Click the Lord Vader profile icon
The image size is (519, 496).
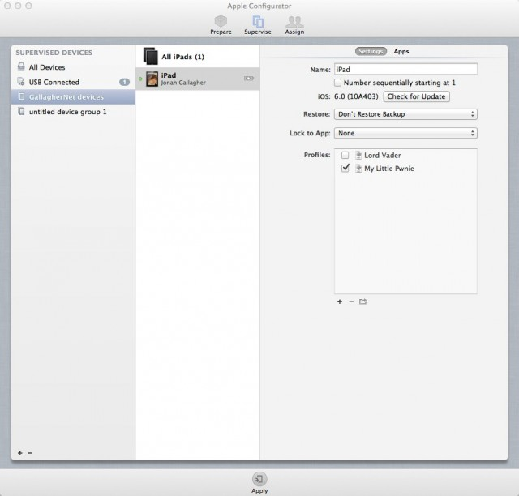coord(358,155)
